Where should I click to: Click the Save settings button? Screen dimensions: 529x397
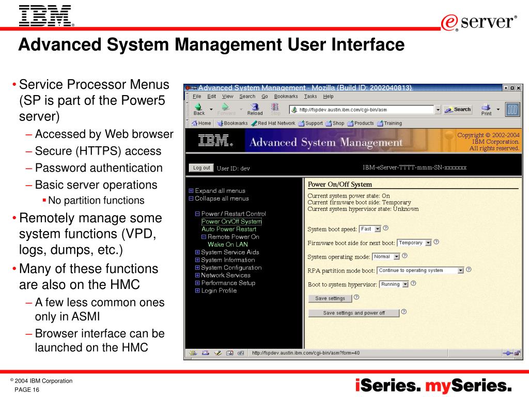[330, 298]
